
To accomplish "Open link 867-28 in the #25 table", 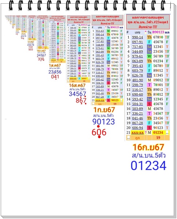I will tap(138, 123).
